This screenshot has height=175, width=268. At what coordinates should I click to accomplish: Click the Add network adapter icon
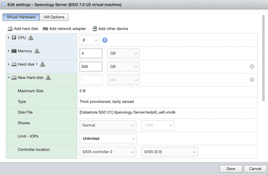point(45,28)
